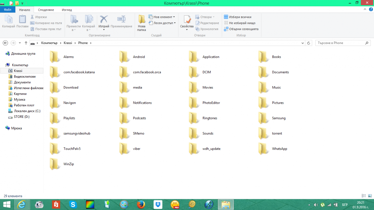The width and height of the screenshot is (374, 210).
Task: Open Internet Explorer from taskbar
Action: (21, 204)
